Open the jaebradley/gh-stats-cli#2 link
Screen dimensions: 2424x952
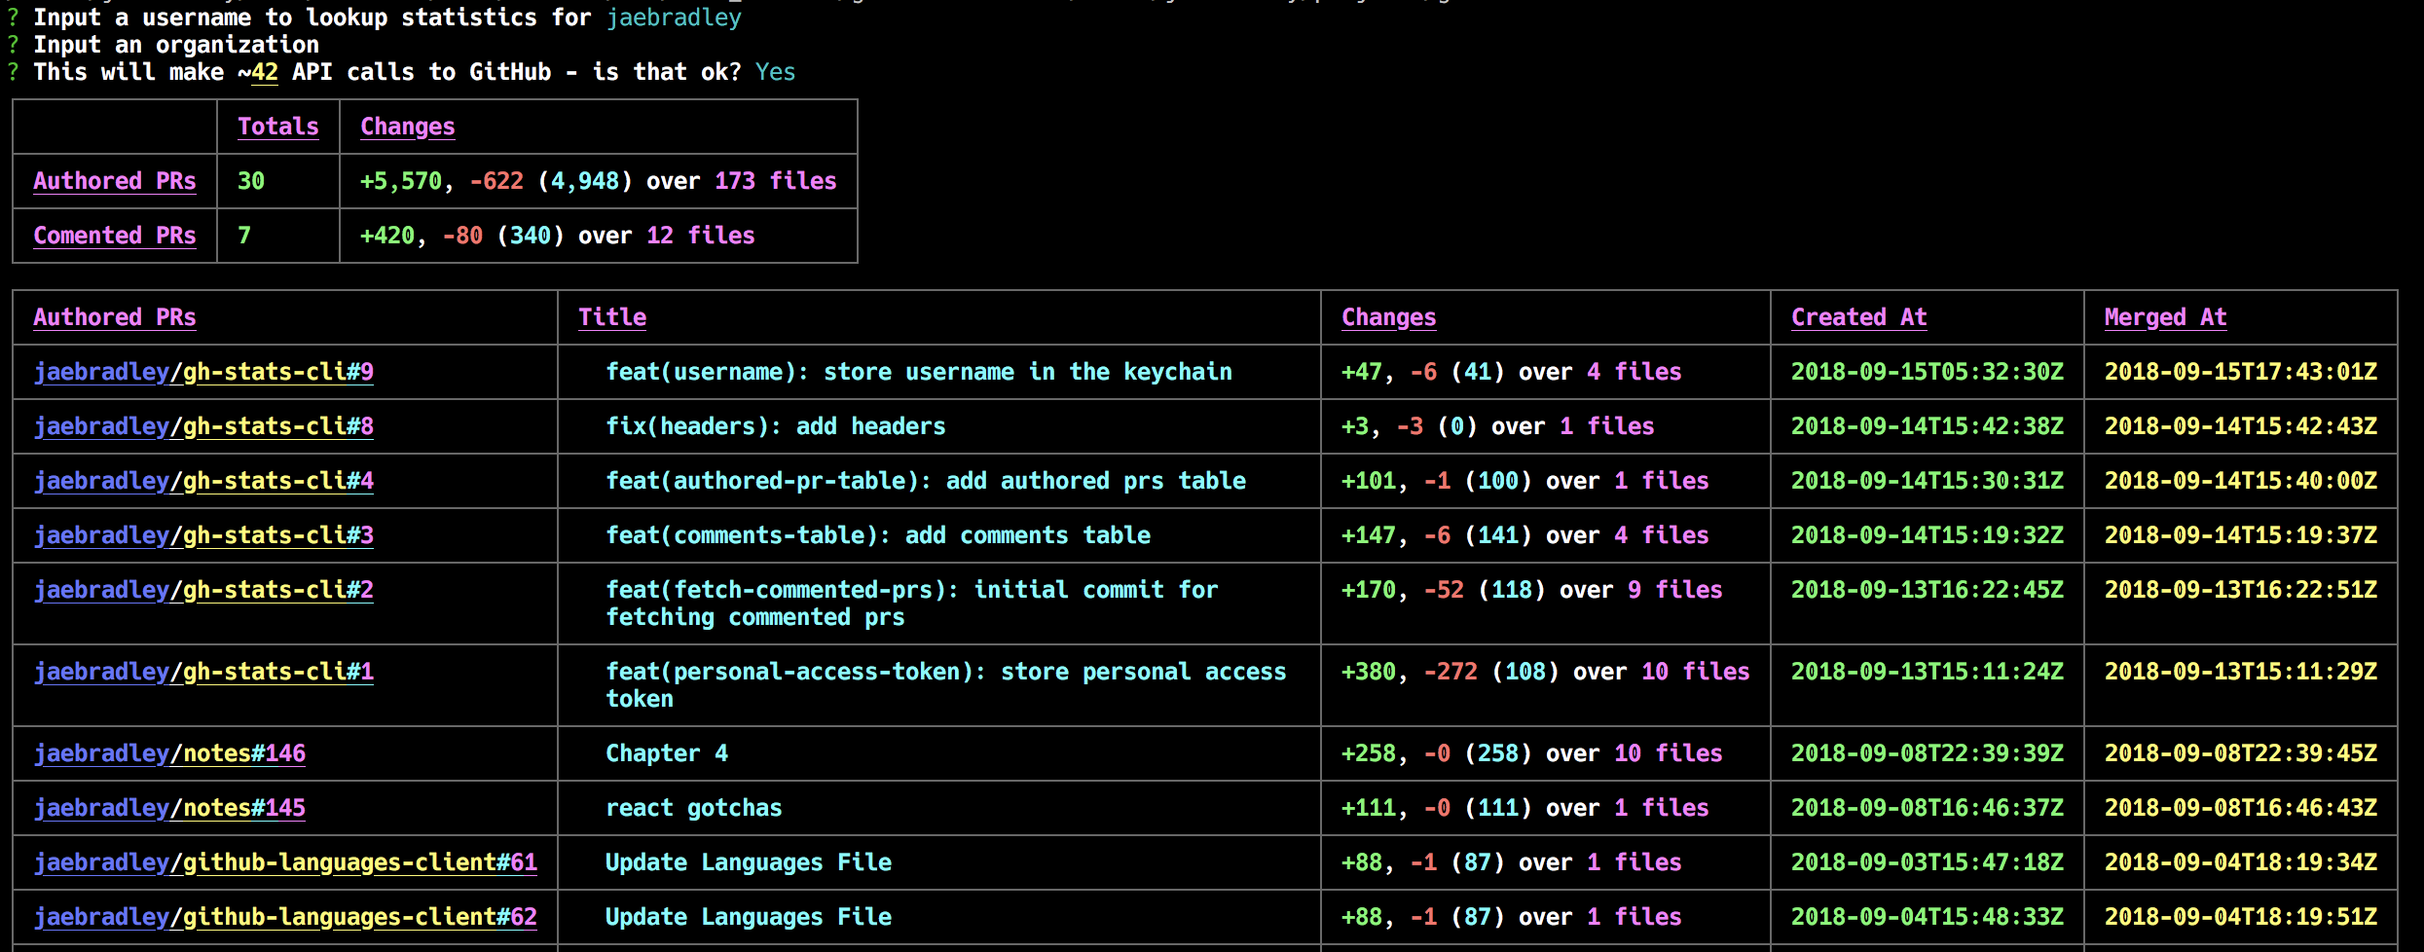tap(203, 590)
